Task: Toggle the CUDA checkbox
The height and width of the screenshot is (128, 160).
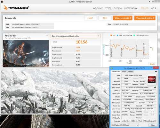Action: click(130, 121)
